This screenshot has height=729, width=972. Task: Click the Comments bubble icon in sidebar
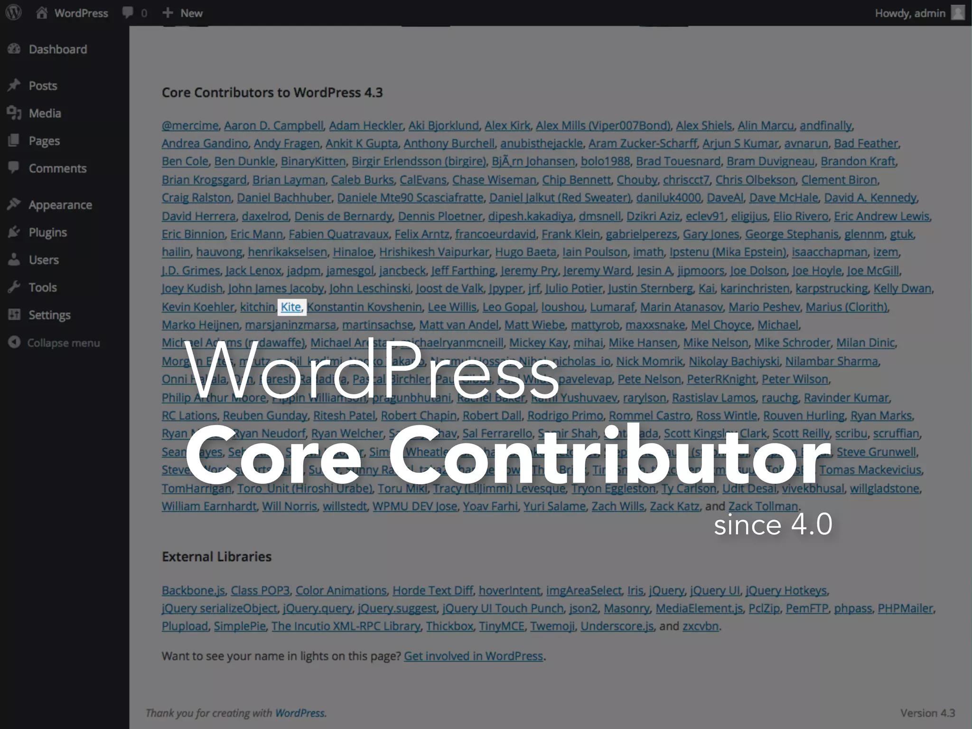click(14, 167)
